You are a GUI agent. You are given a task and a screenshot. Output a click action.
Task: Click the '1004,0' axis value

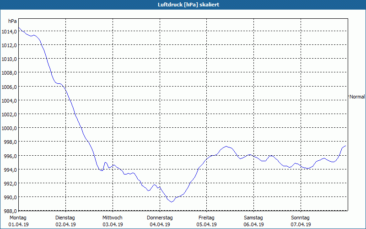(x=9, y=101)
